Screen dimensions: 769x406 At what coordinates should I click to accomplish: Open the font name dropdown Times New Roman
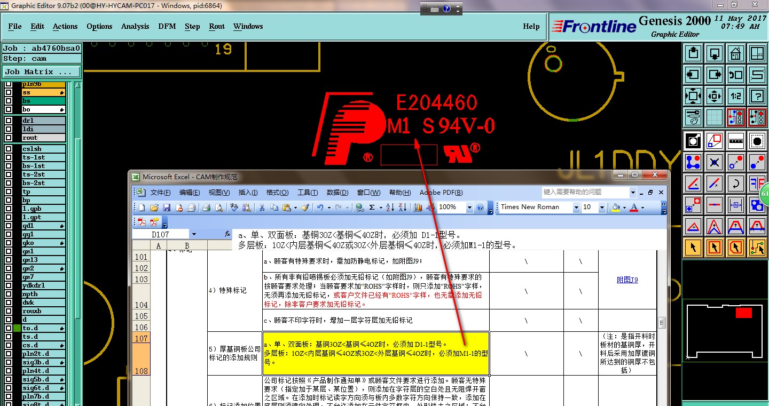click(576, 208)
